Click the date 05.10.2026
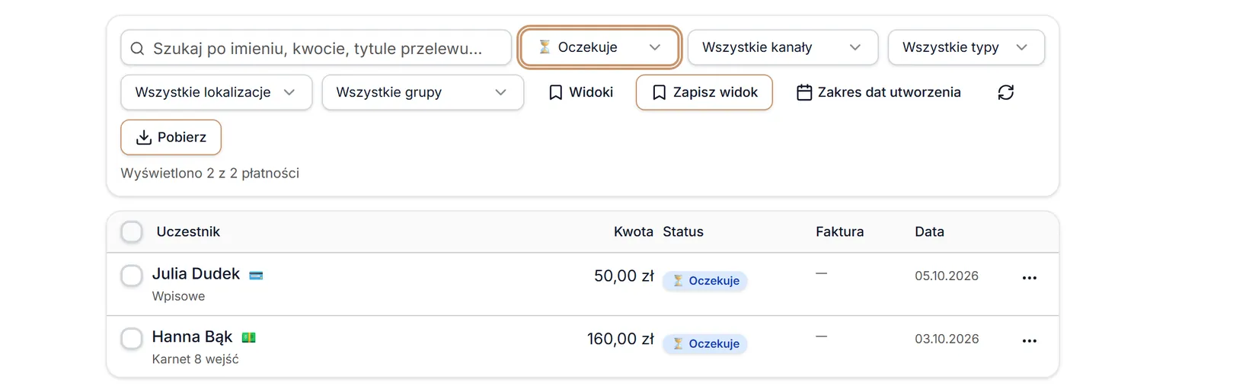The image size is (1249, 386). coord(947,276)
